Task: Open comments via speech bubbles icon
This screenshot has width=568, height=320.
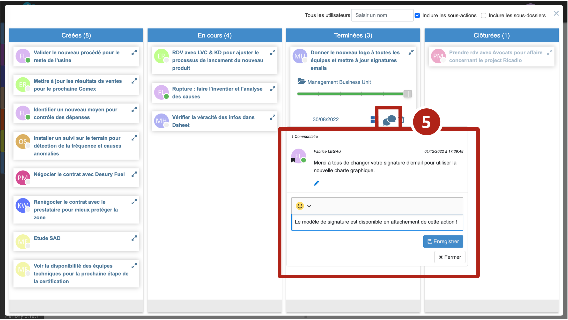Action: coord(389,120)
